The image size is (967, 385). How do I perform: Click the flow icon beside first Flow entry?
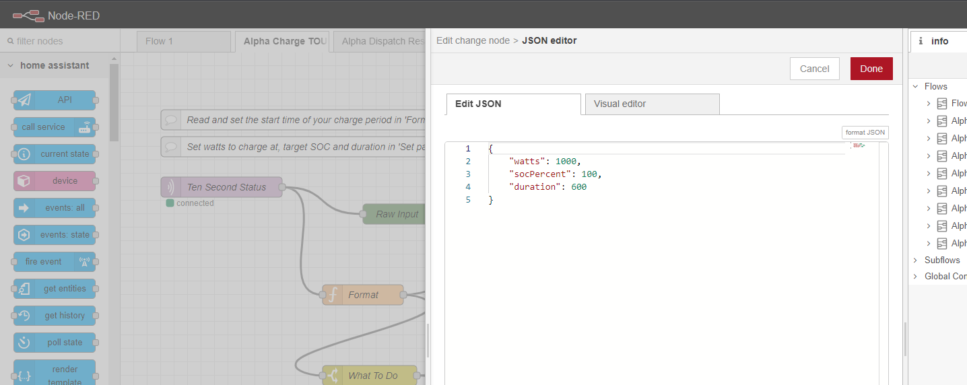tap(942, 104)
